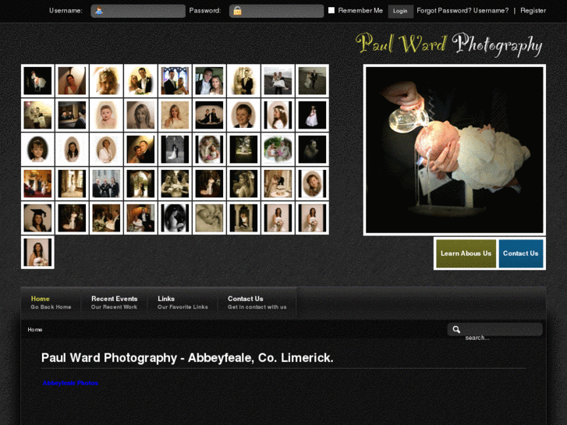Click the padlock icon in the Password field
The width and height of the screenshot is (567, 425).
point(237,11)
